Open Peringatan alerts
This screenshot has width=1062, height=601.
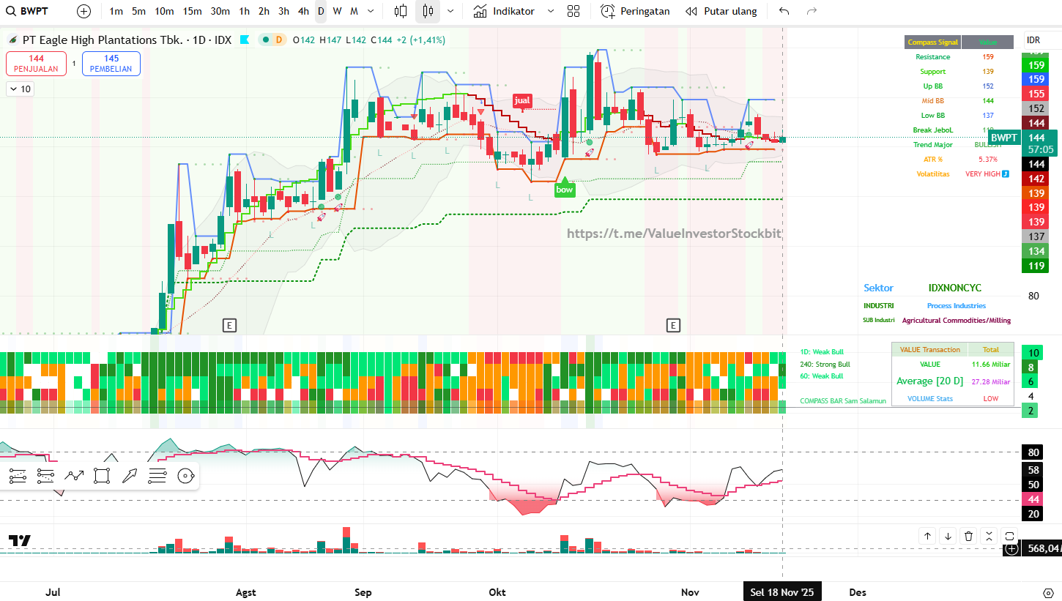pyautogui.click(x=635, y=11)
